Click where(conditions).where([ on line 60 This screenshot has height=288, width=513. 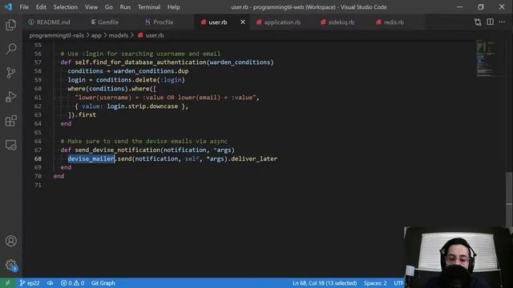112,89
